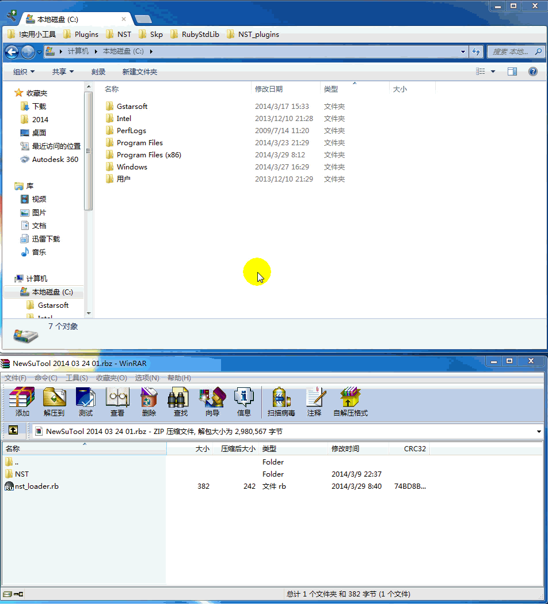This screenshot has height=604, width=548.
Task: Open recent pages dropdown next to forward
Action: pos(39,52)
